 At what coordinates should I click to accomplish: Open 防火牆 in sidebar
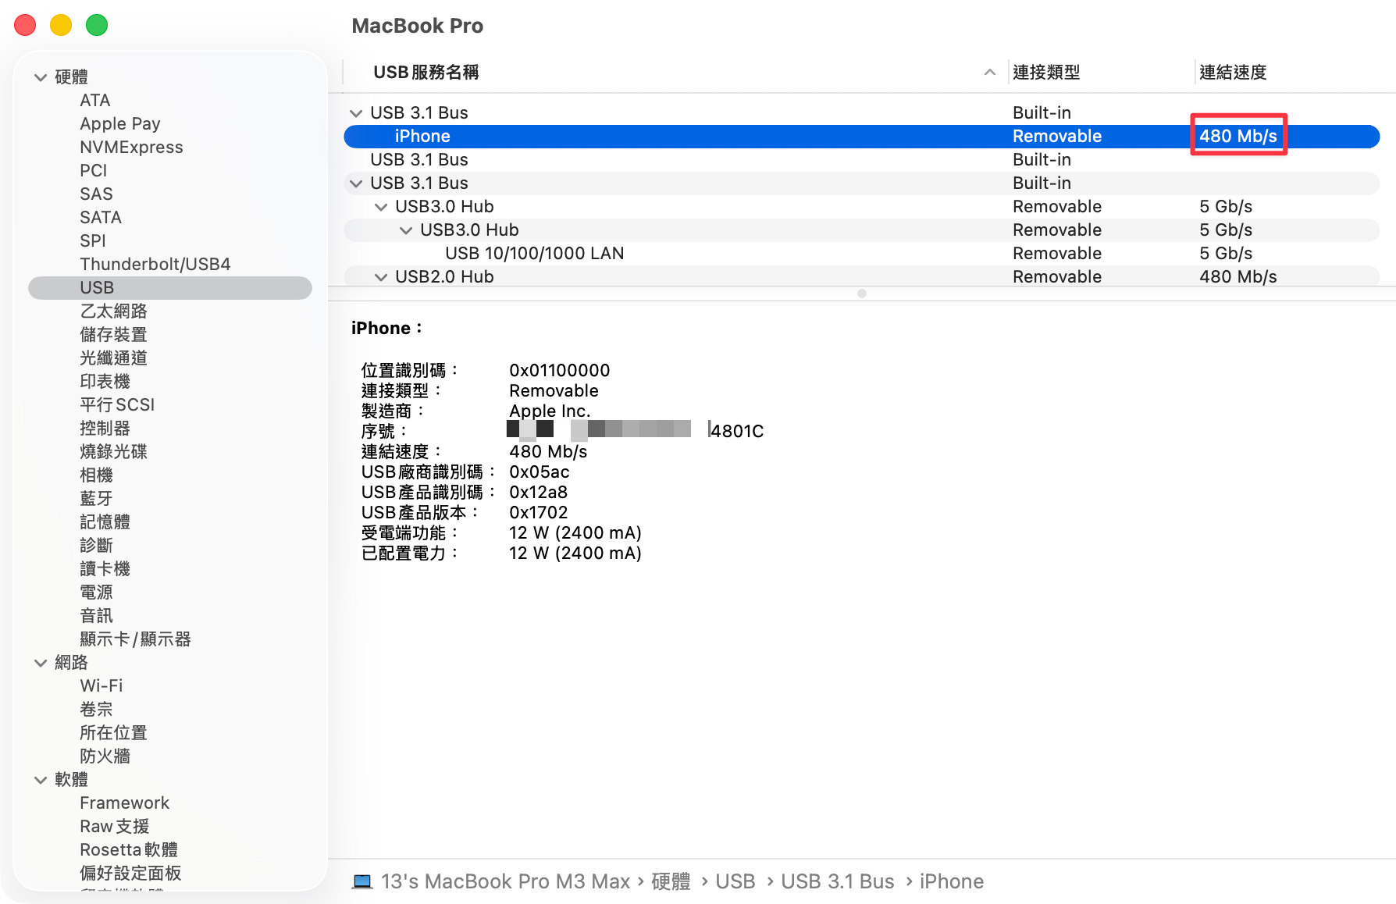[x=105, y=756]
